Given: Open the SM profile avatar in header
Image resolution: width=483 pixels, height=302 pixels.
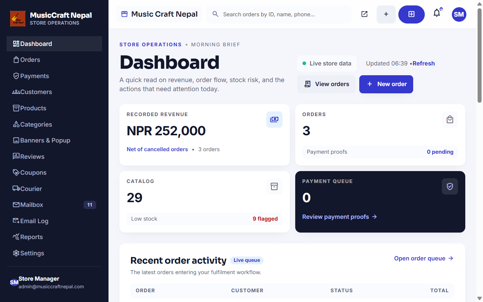Looking at the screenshot, I should pos(459,14).
